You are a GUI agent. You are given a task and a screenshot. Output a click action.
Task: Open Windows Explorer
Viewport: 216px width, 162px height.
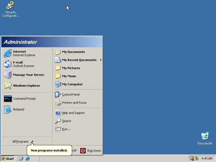coord(27,86)
